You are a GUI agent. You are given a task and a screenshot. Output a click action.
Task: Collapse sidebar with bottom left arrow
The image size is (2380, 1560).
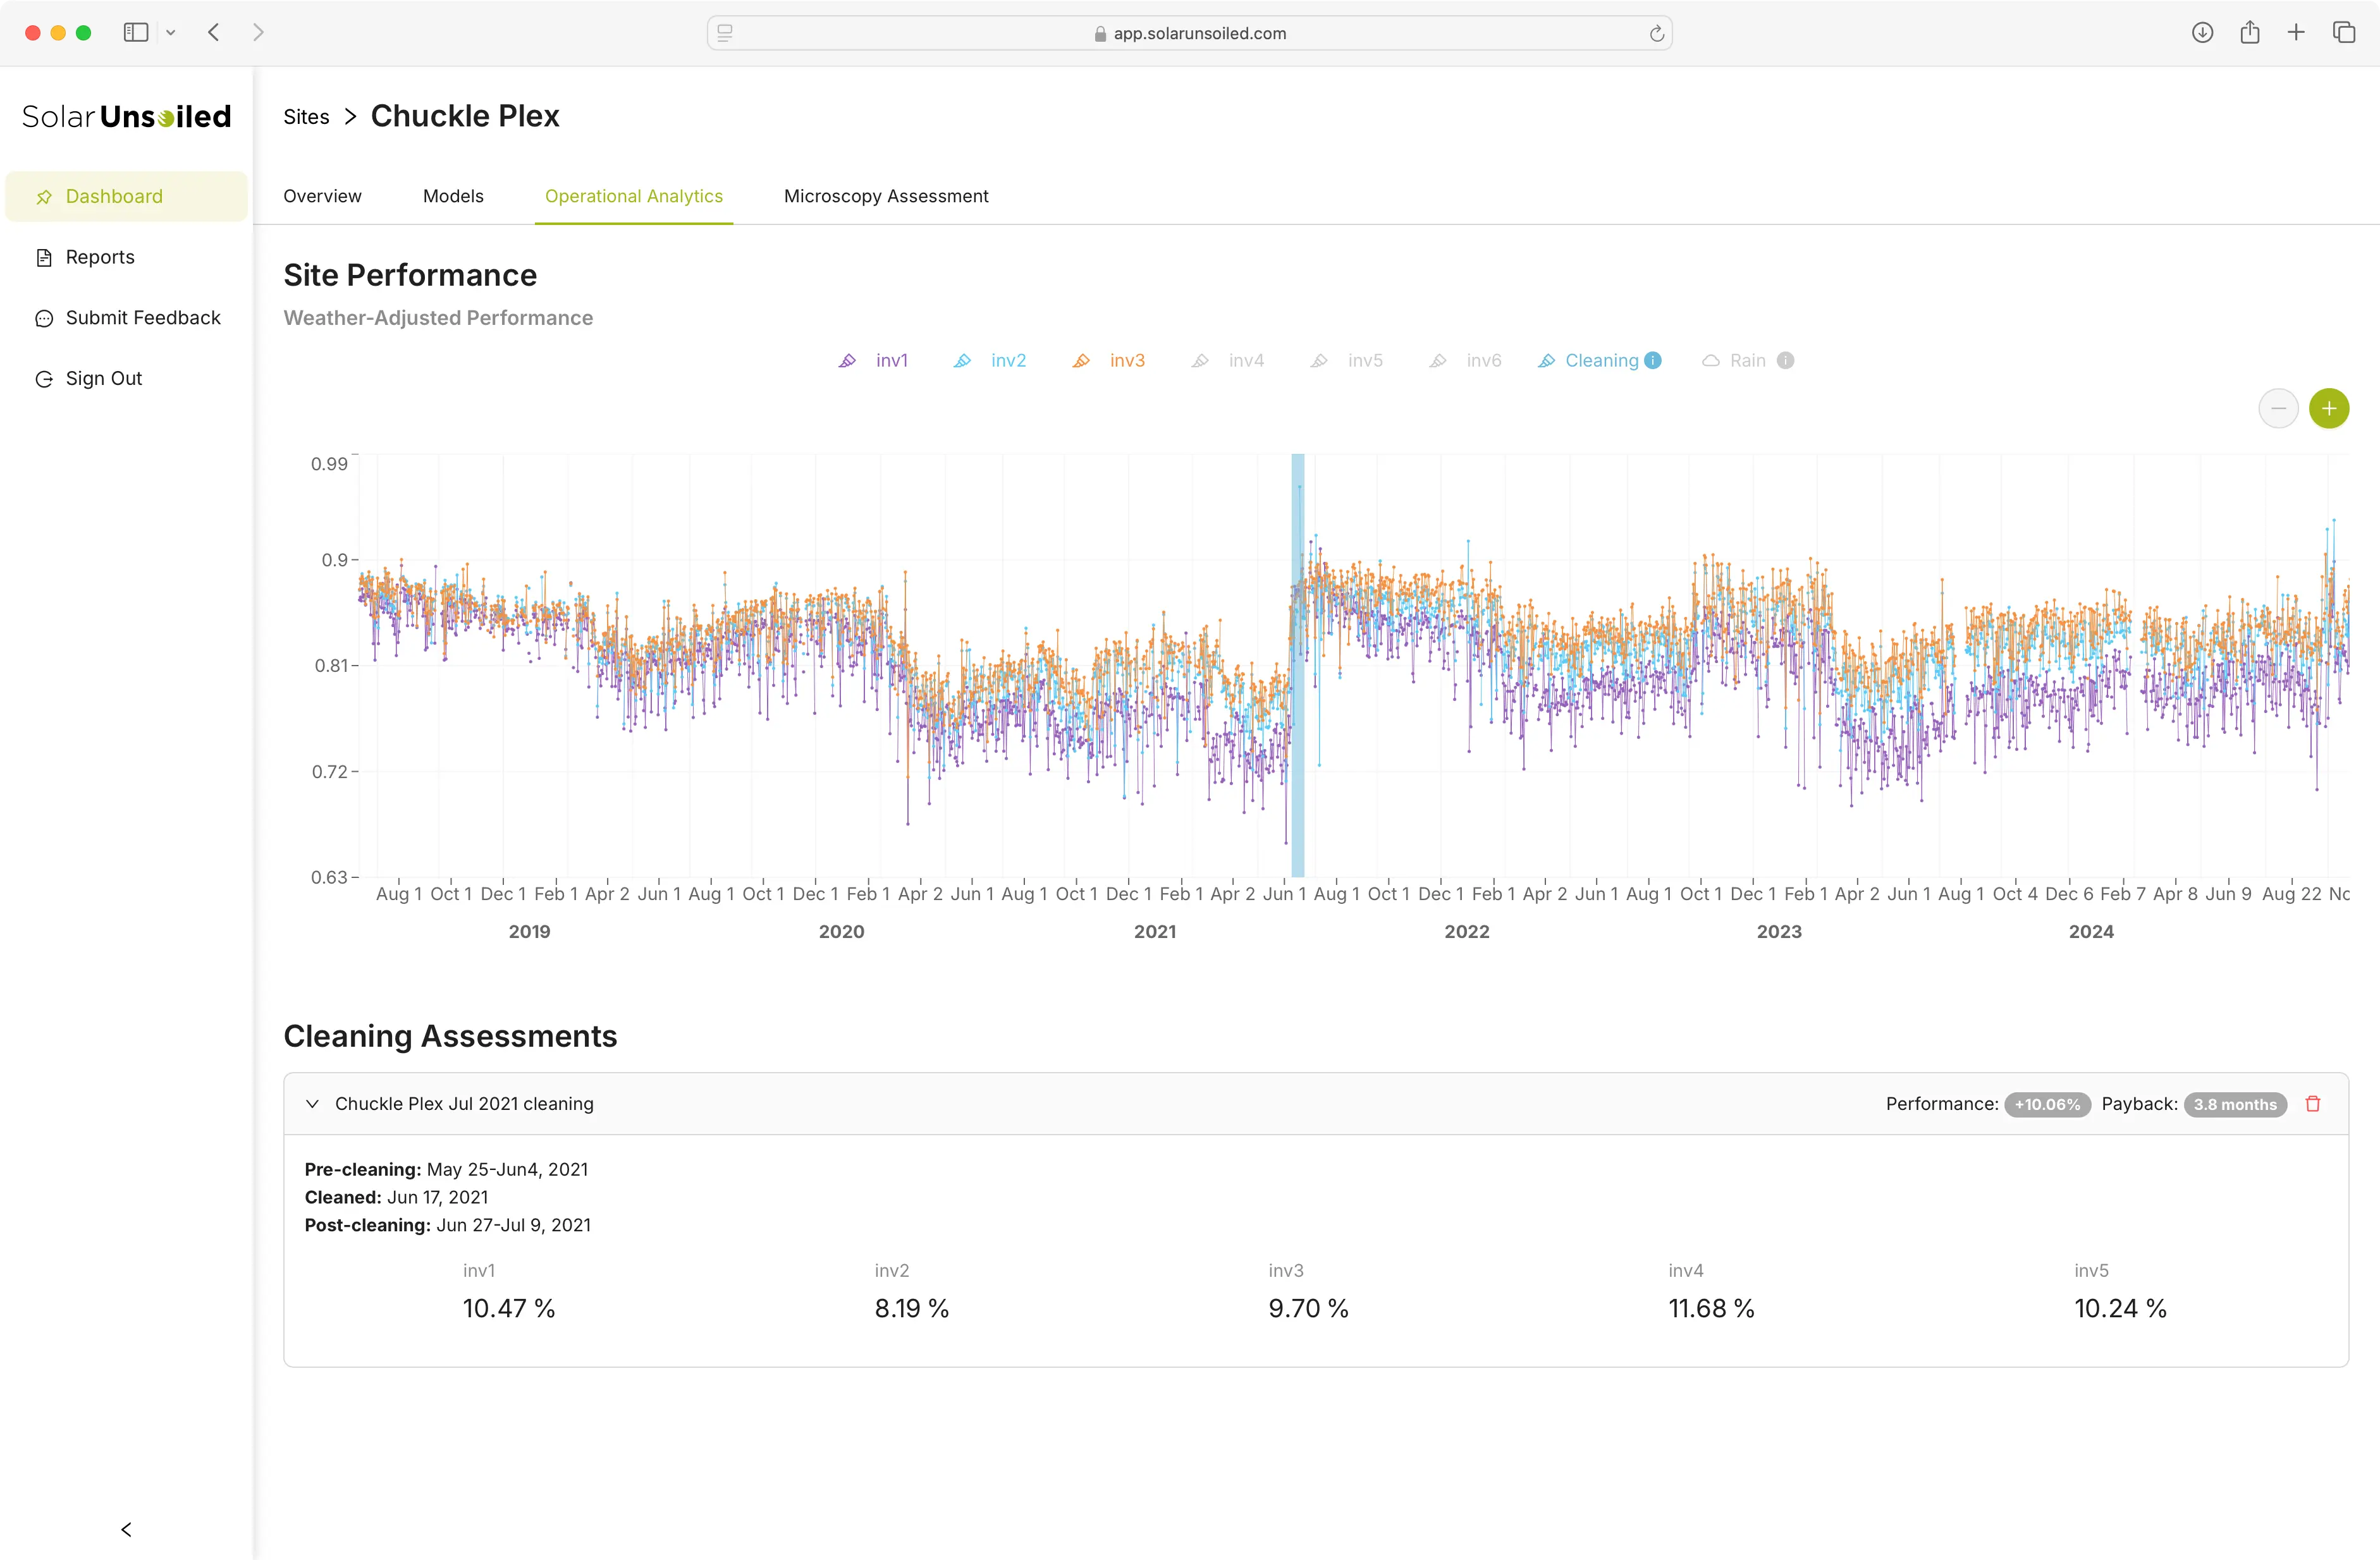pos(126,1529)
